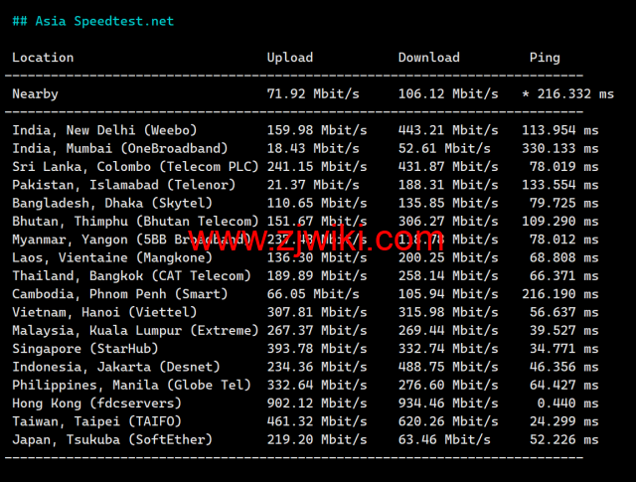This screenshot has width=636, height=482.
Task: Click Taiwan, Taipei download value 620.26 Mbit/s
Action: point(448,421)
